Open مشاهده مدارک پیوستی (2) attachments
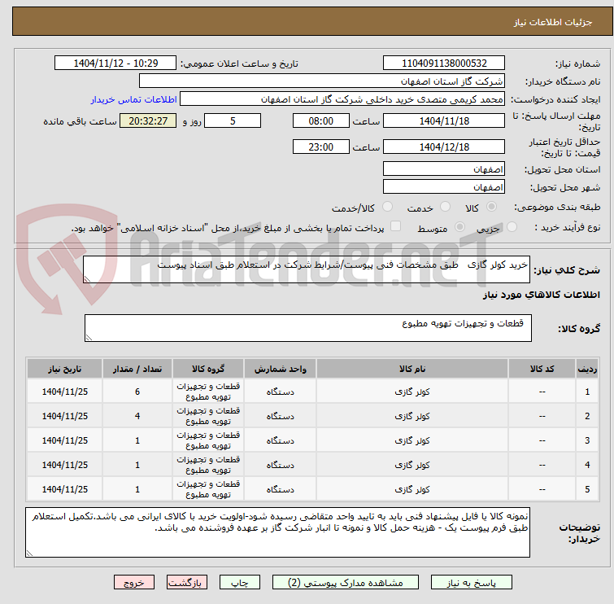 coord(346,583)
